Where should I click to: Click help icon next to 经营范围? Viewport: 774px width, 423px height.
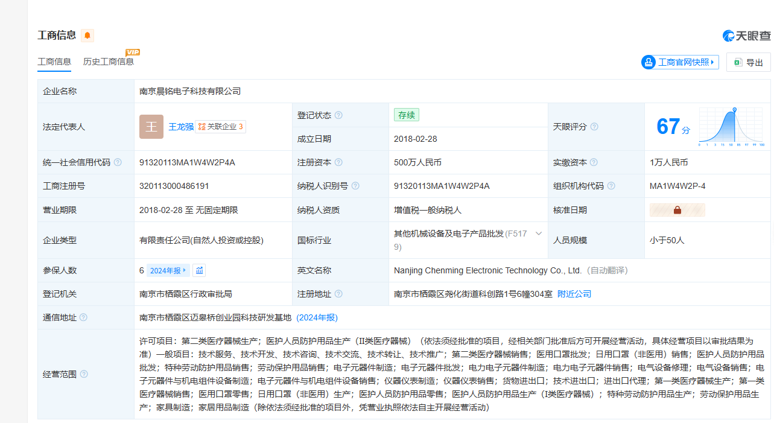[84, 374]
